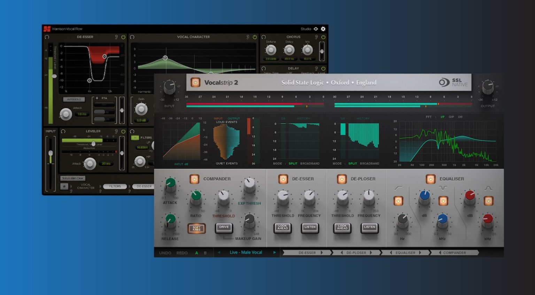The image size is (535, 295).
Task: Open the Studio settings gear icon
Action: pyautogui.click(x=323, y=29)
